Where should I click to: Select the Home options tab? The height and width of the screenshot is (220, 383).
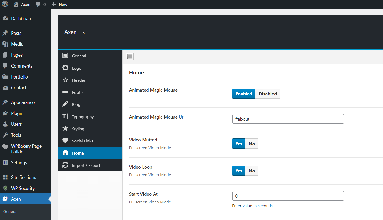coord(90,153)
